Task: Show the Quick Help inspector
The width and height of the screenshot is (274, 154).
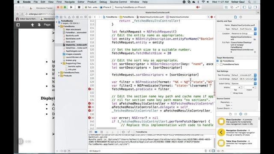Action: 241,17
